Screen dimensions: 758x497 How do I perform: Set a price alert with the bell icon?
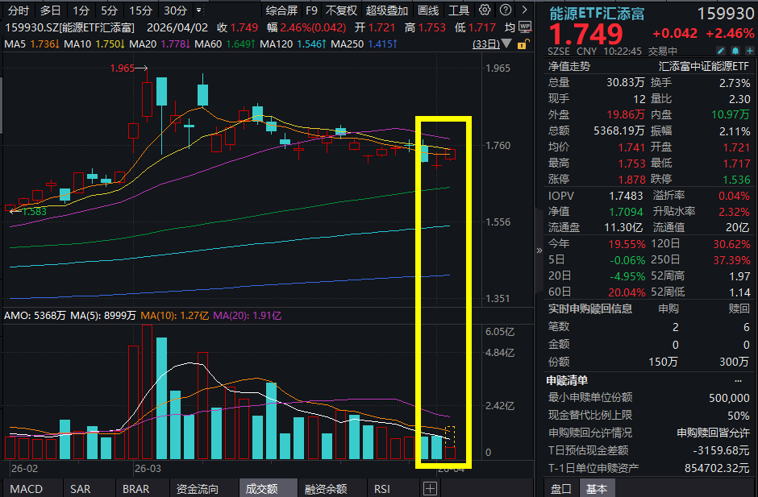click(735, 50)
